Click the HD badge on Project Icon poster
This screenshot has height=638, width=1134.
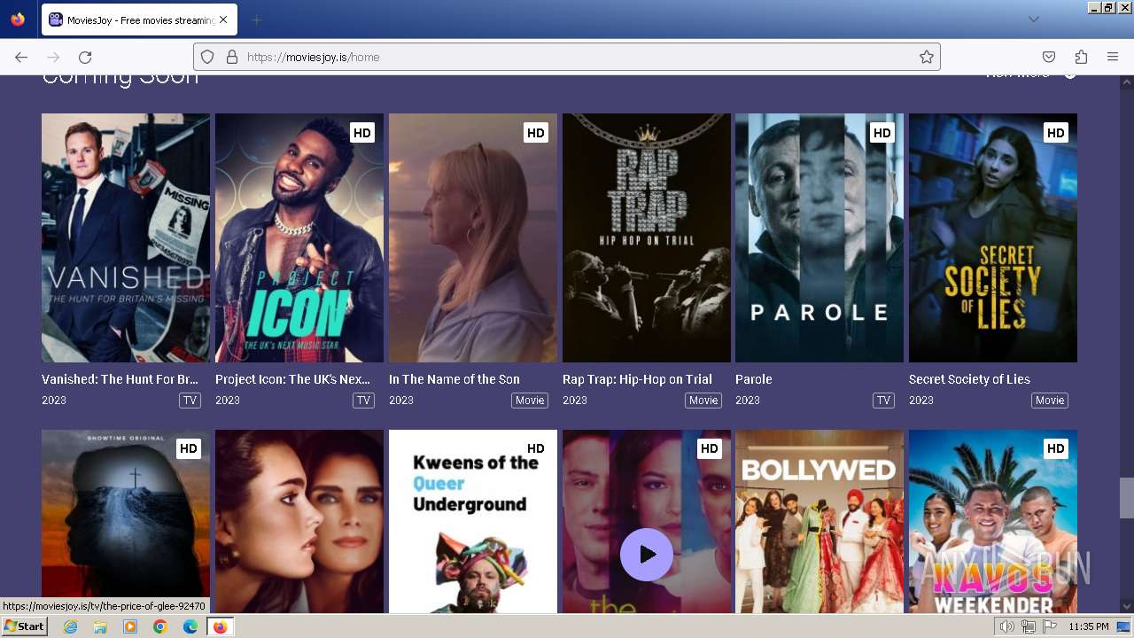(x=362, y=133)
